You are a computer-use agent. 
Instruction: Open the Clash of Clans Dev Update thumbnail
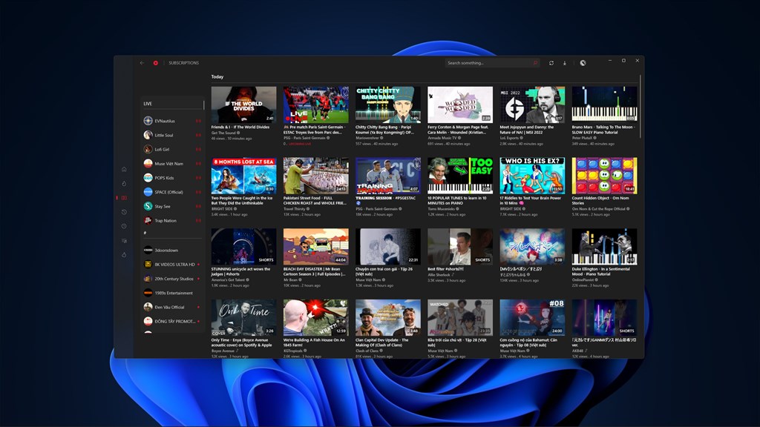point(387,317)
